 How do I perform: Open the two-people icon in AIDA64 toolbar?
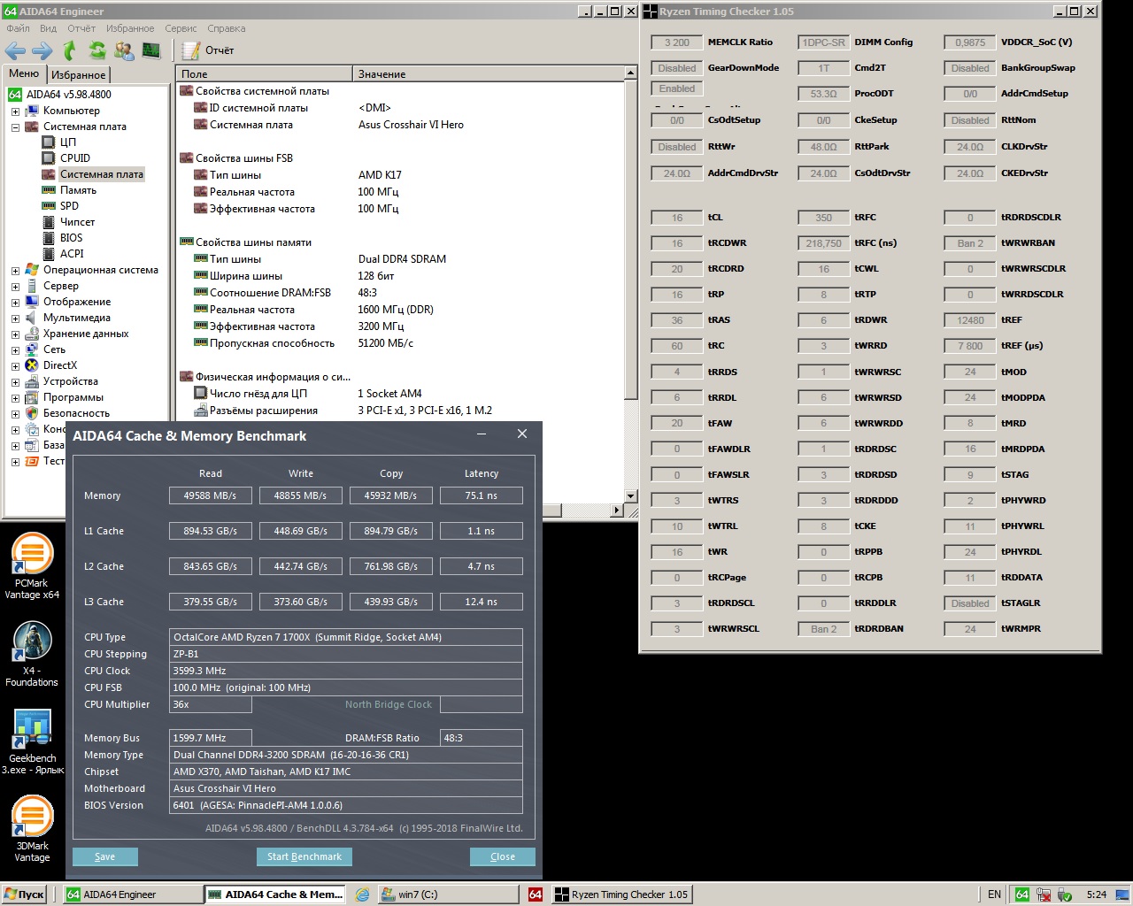tap(125, 50)
